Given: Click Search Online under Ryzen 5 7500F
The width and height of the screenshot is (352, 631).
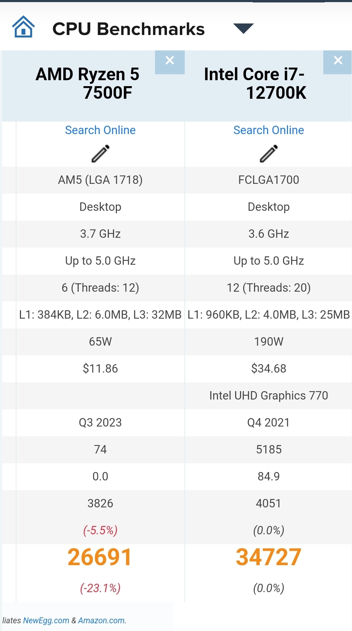Looking at the screenshot, I should (x=100, y=130).
